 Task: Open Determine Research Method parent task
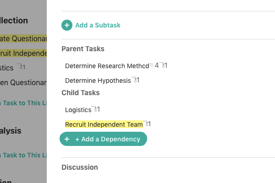[107, 66]
